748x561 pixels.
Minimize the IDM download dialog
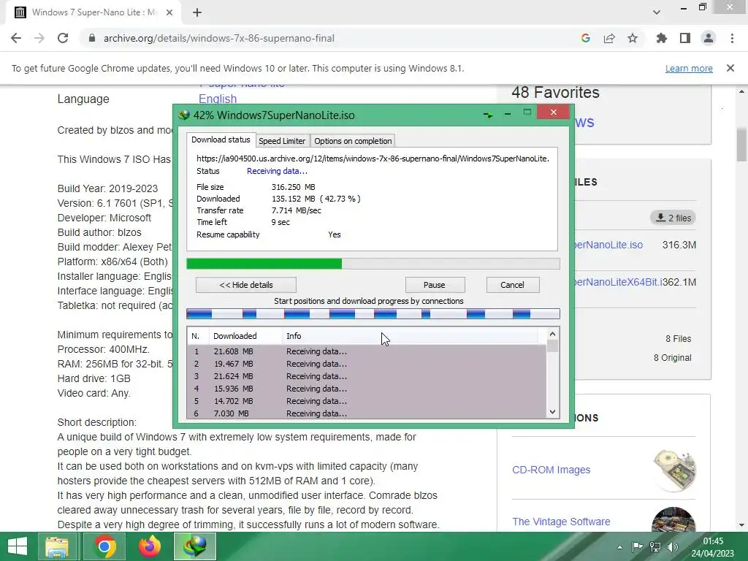508,114
